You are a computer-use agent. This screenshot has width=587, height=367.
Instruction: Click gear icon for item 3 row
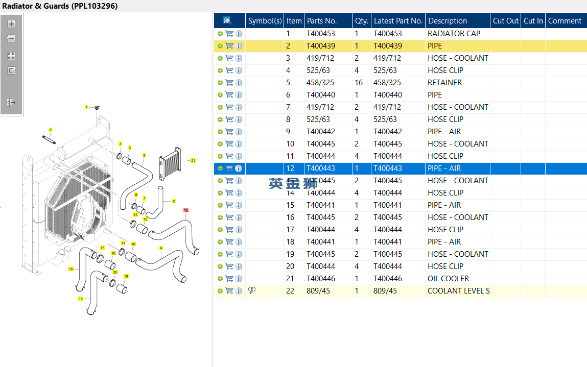(x=220, y=58)
